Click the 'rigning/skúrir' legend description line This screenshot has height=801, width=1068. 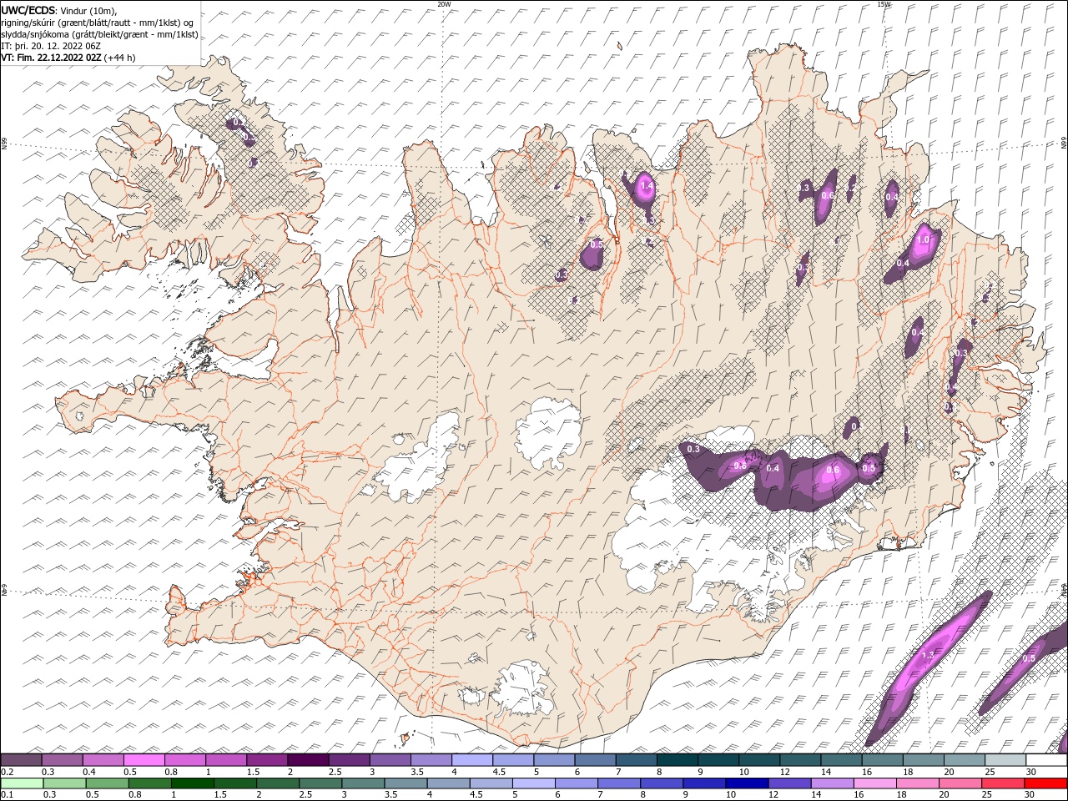pos(97,23)
